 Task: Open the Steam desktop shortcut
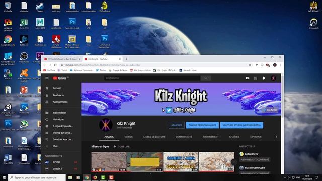(40, 7)
